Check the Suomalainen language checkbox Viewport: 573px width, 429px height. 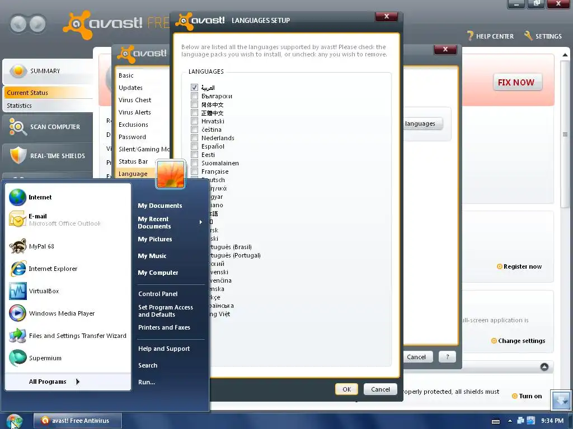coord(194,163)
